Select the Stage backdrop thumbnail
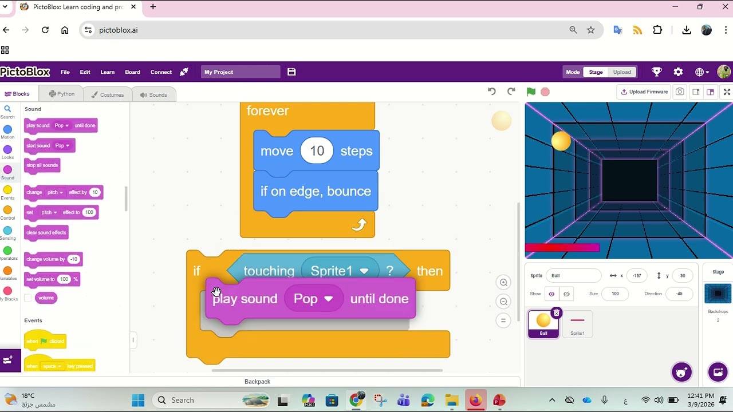Viewport: 733px width, 412px height. click(718, 294)
